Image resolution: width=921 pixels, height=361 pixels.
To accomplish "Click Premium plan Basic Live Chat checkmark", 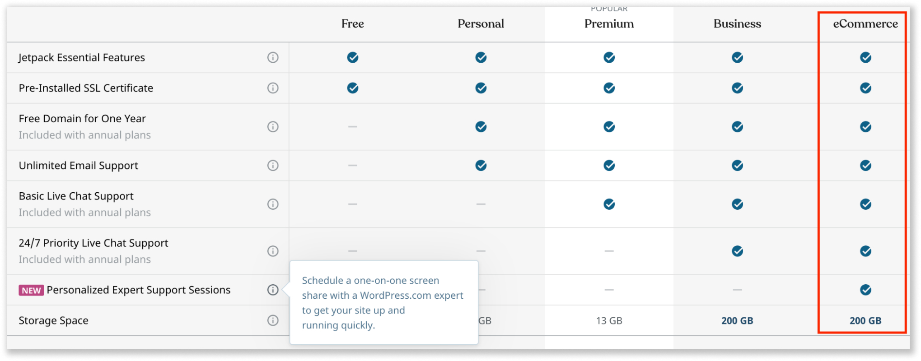I will (609, 204).
